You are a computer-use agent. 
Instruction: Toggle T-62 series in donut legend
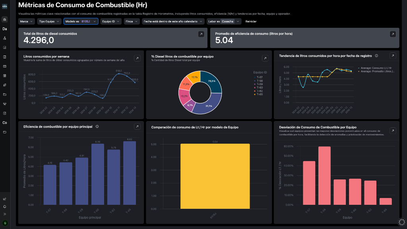[258, 91]
